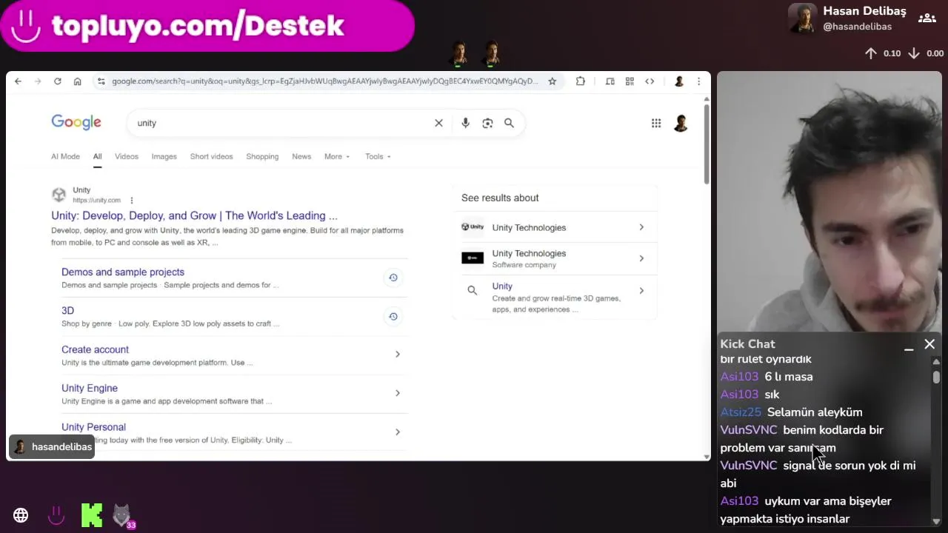This screenshot has height=533, width=948.
Task: Open the browser home page
Action: tap(77, 81)
